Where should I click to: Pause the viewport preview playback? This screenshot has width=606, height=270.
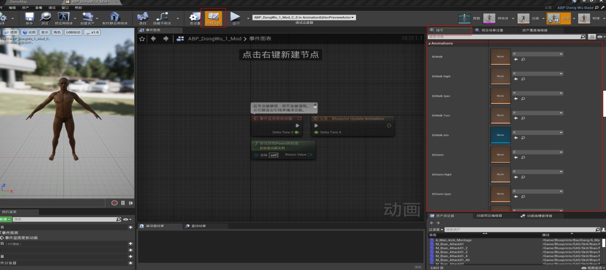click(123, 203)
